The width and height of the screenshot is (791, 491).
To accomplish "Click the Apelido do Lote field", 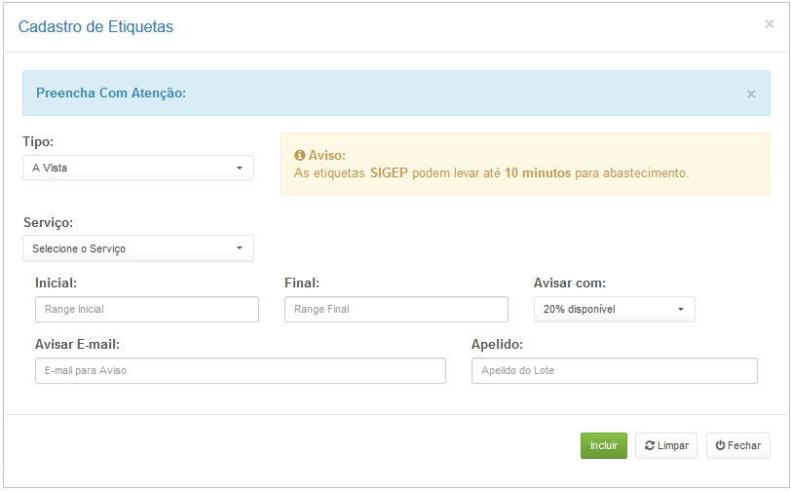I will (x=615, y=371).
